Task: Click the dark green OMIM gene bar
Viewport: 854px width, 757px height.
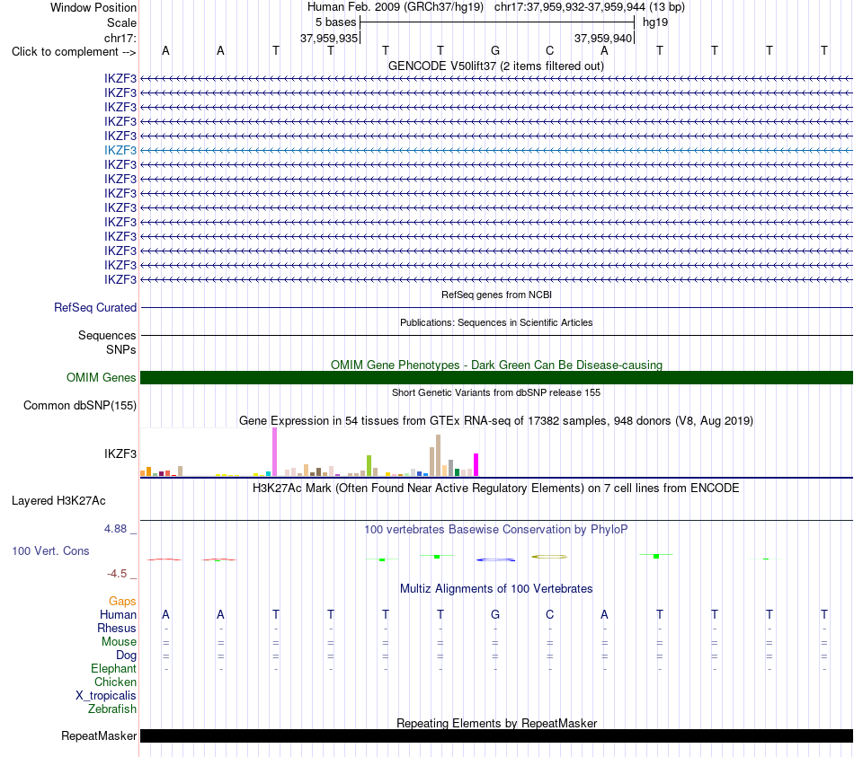Action: [496, 378]
